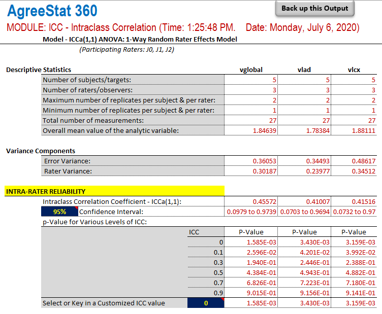Click the vlad column header
The height and width of the screenshot is (314, 382).
(304, 70)
